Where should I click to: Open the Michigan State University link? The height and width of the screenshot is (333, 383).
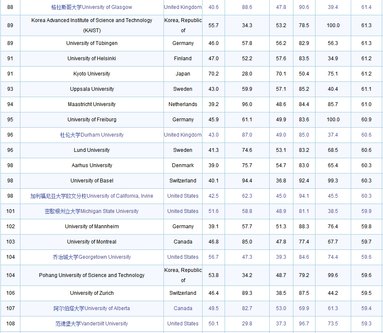(x=92, y=211)
